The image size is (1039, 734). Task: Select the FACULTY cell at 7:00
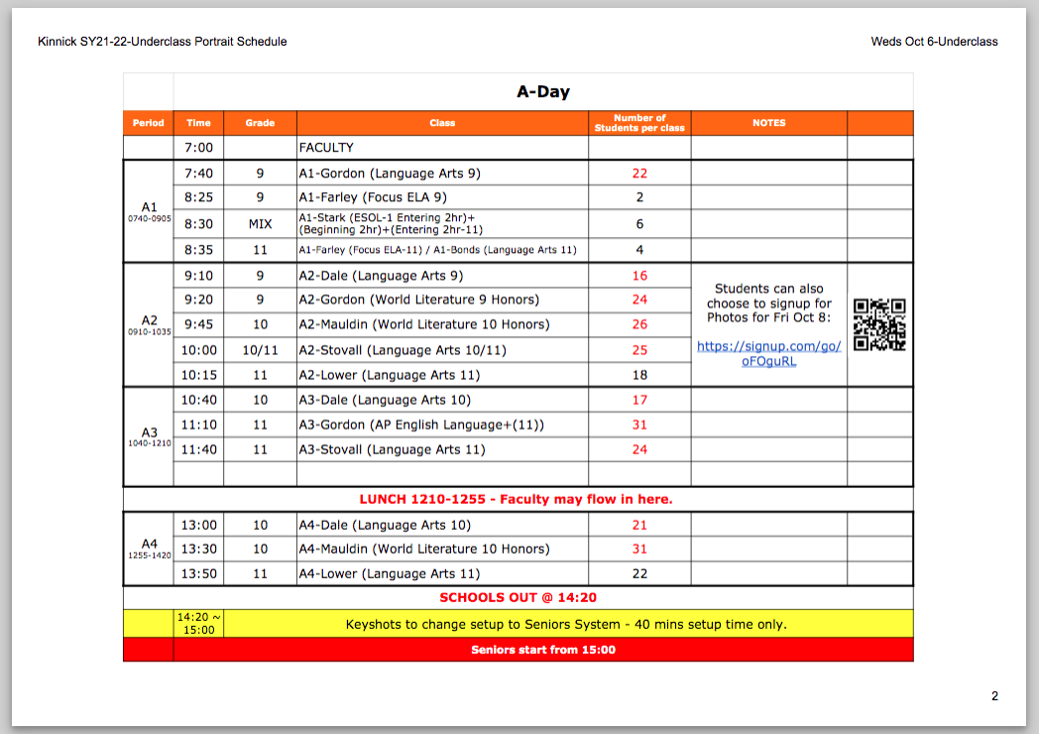point(326,148)
